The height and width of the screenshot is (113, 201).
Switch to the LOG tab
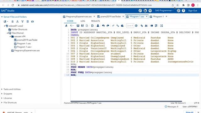(x=83, y=21)
